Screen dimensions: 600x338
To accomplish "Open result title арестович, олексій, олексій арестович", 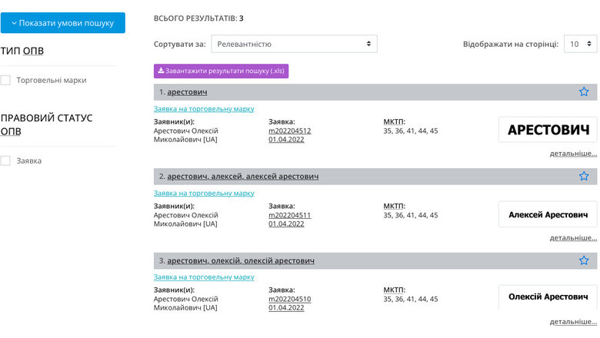I will coord(241,261).
